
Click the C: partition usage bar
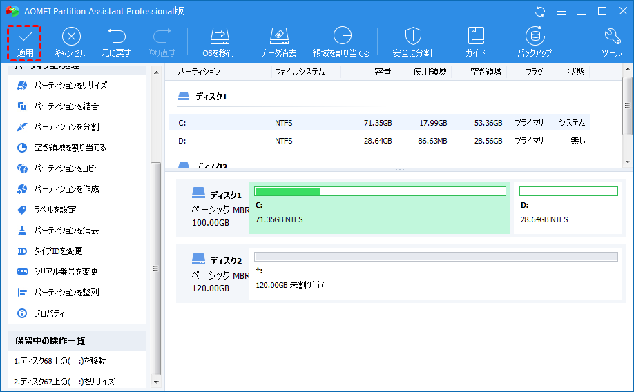pyautogui.click(x=380, y=191)
